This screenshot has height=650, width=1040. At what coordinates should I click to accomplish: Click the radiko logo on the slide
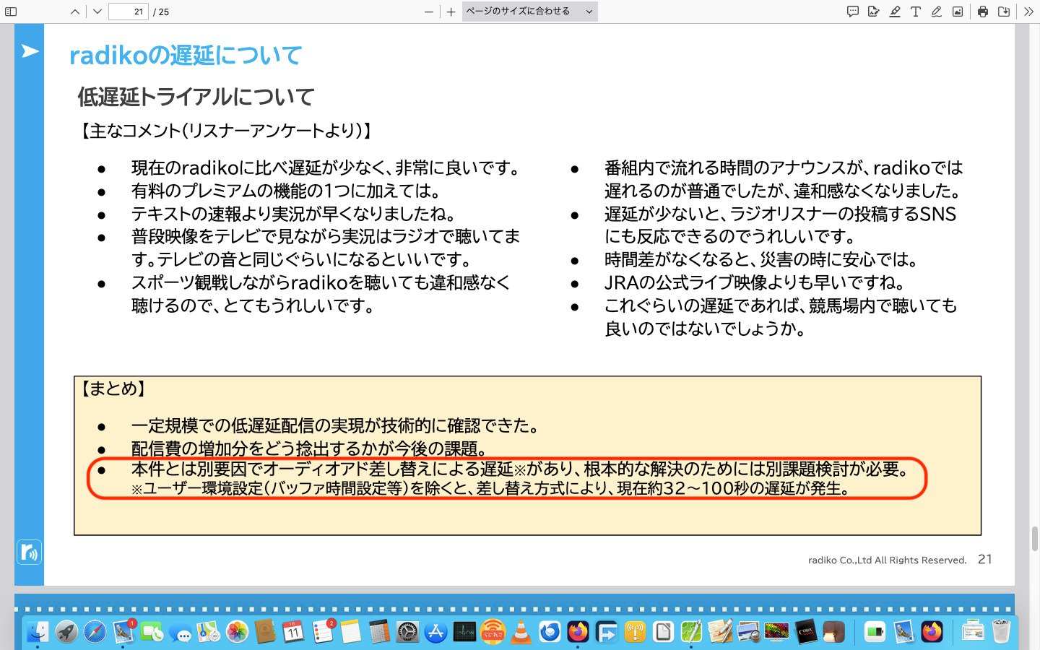[30, 552]
